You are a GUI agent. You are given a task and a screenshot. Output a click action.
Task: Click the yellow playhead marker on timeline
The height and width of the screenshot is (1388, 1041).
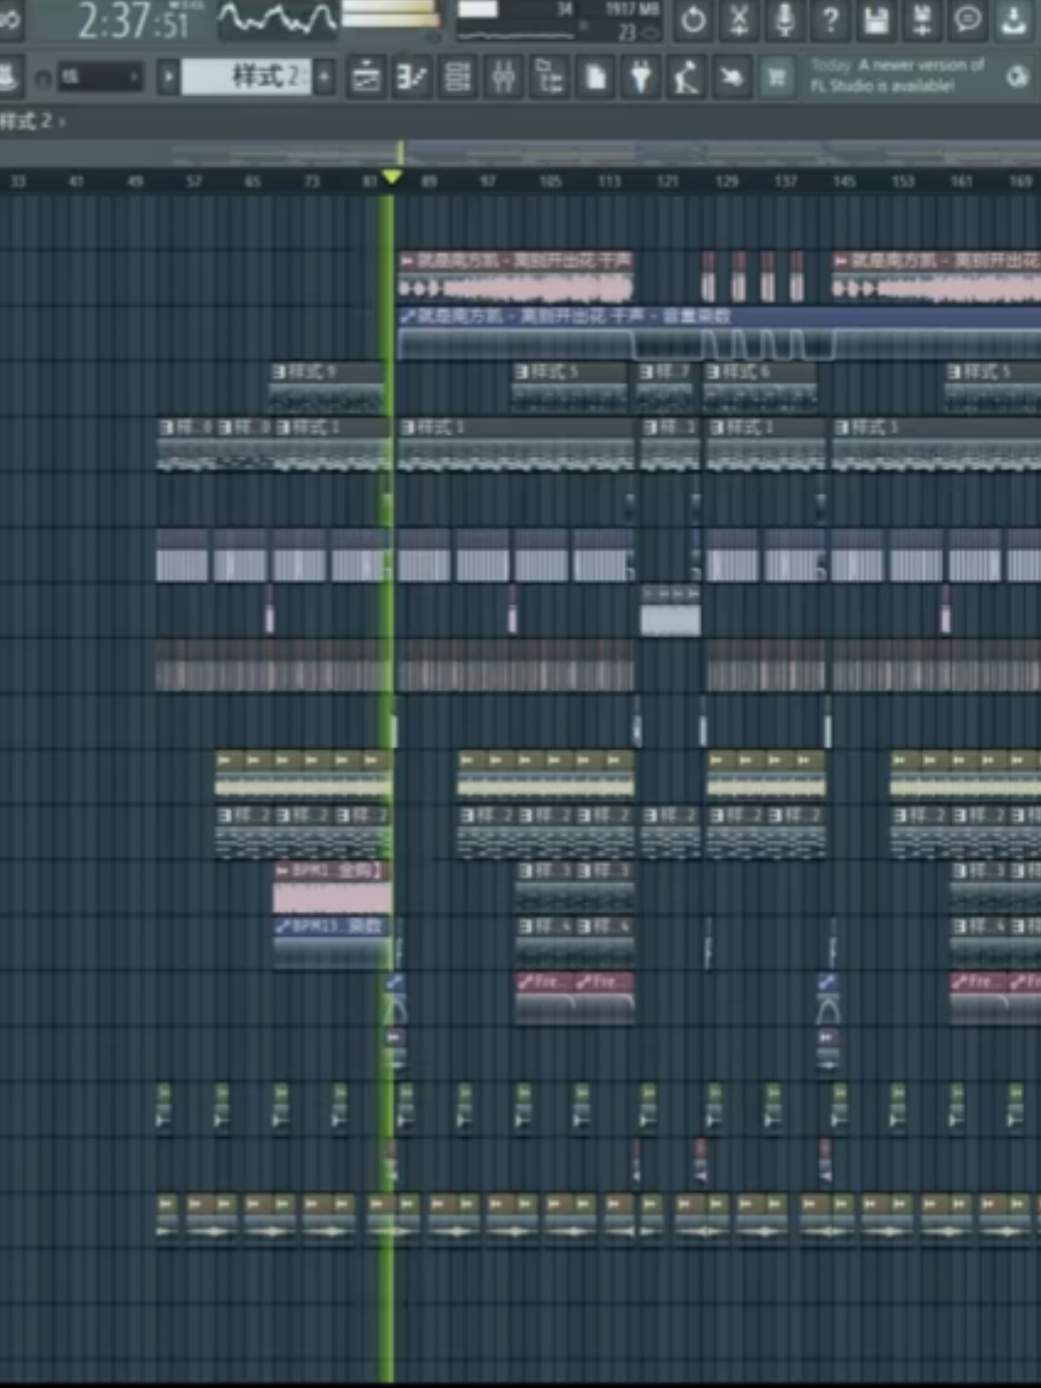click(391, 177)
